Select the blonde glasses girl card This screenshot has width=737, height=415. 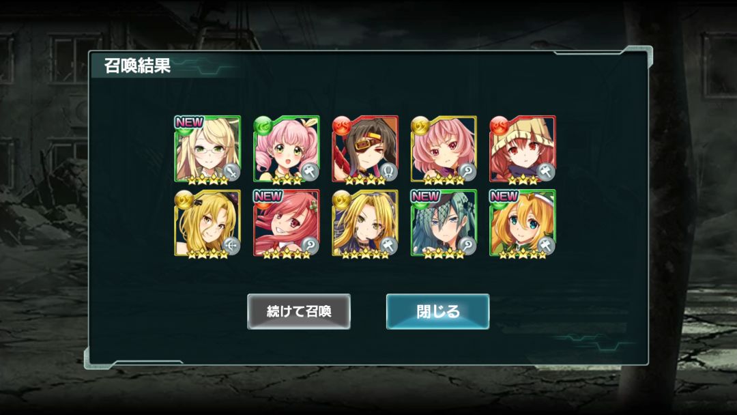tap(207, 149)
